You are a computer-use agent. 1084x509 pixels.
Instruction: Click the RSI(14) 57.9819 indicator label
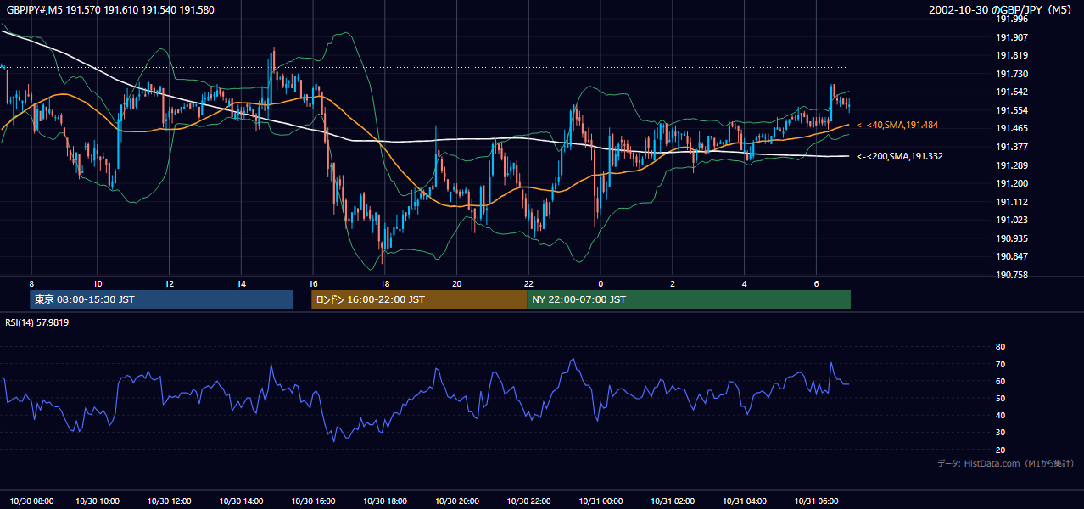click(x=37, y=322)
